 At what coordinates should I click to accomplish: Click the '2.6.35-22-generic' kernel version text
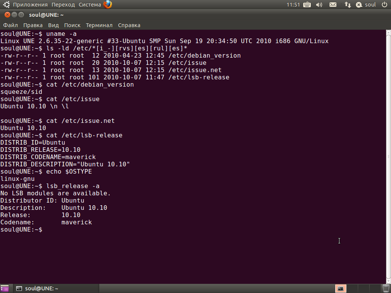tap(71, 41)
